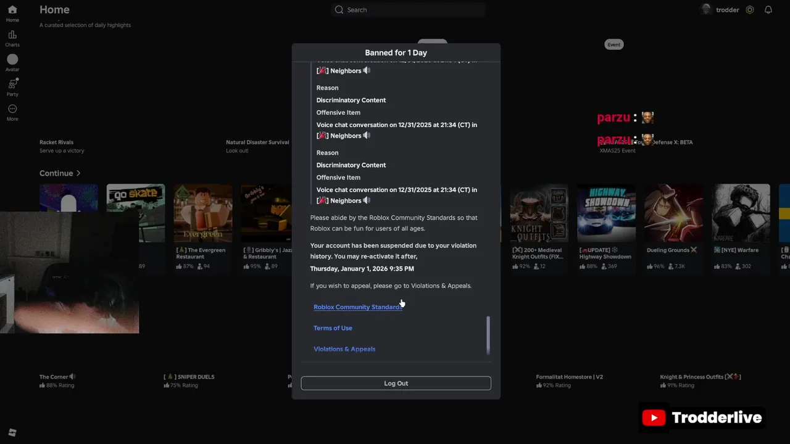
Task: Click Formalitat Homestore | V2 title
Action: 570,377
